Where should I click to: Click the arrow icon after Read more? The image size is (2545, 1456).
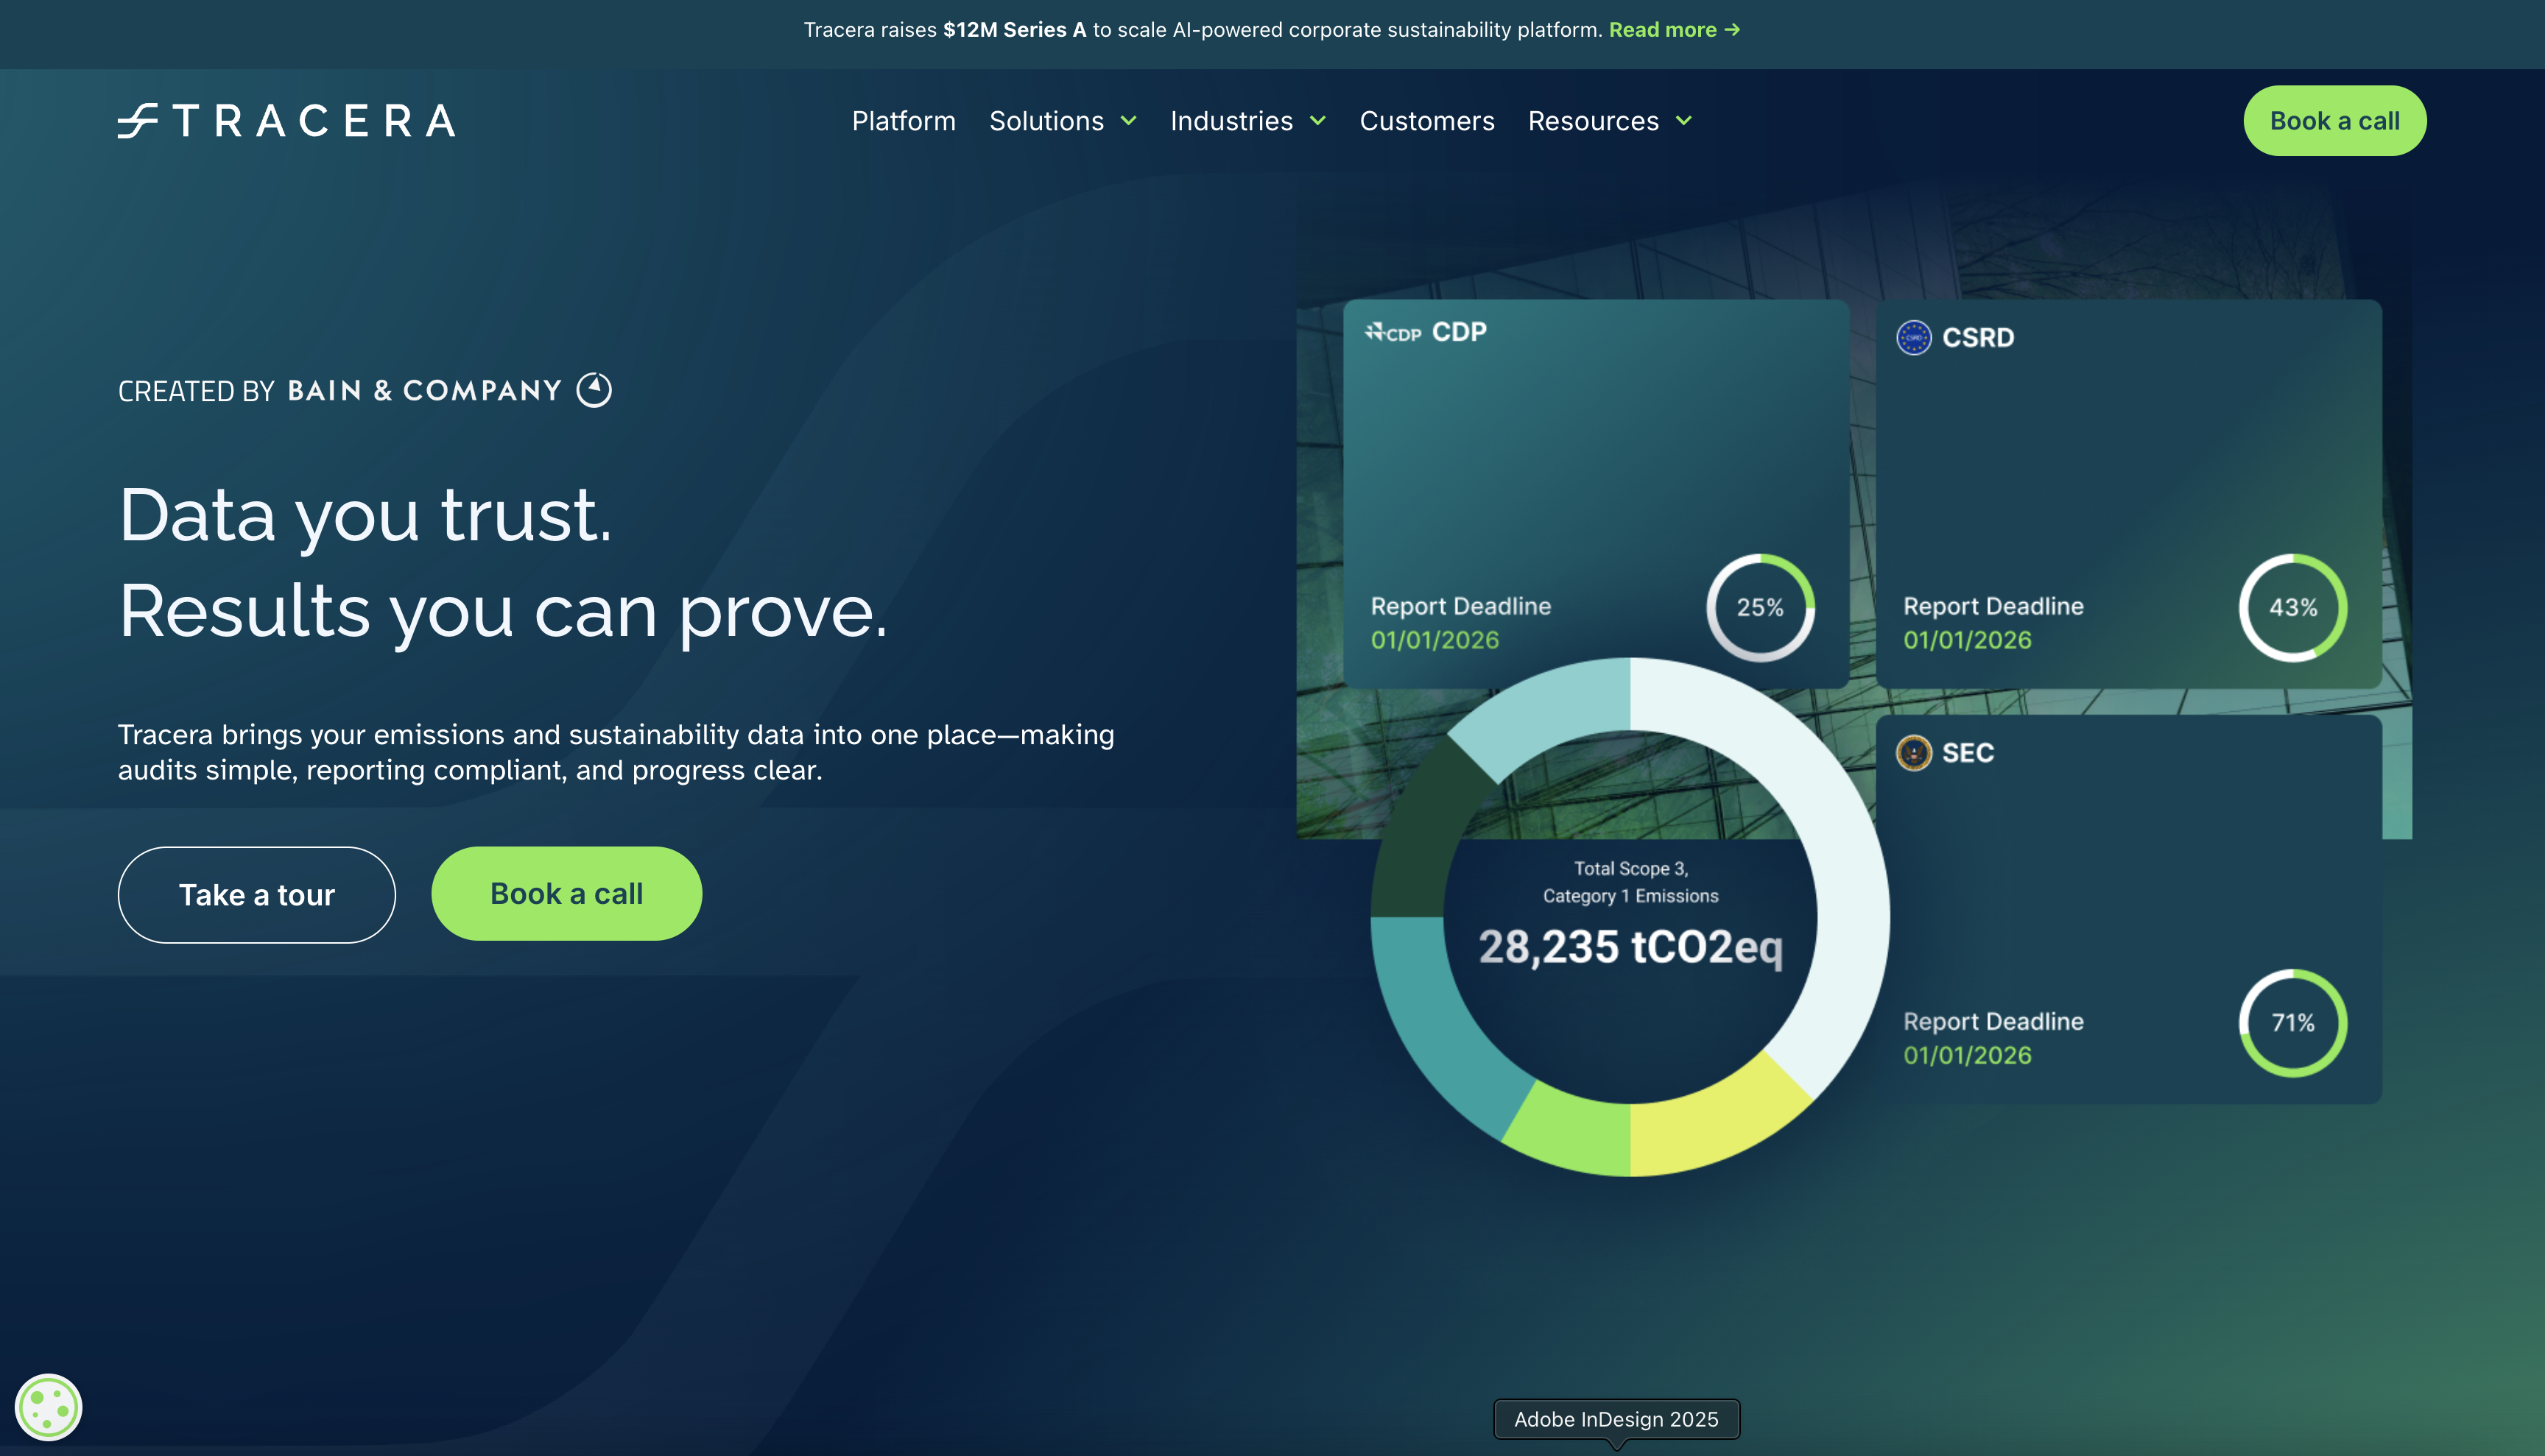click(x=1733, y=30)
